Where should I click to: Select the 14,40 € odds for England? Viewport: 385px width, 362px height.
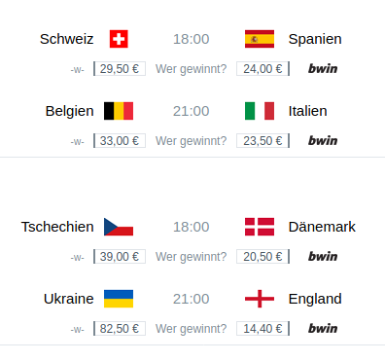click(262, 329)
